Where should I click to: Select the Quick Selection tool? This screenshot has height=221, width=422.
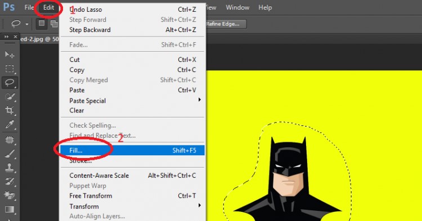click(x=10, y=97)
